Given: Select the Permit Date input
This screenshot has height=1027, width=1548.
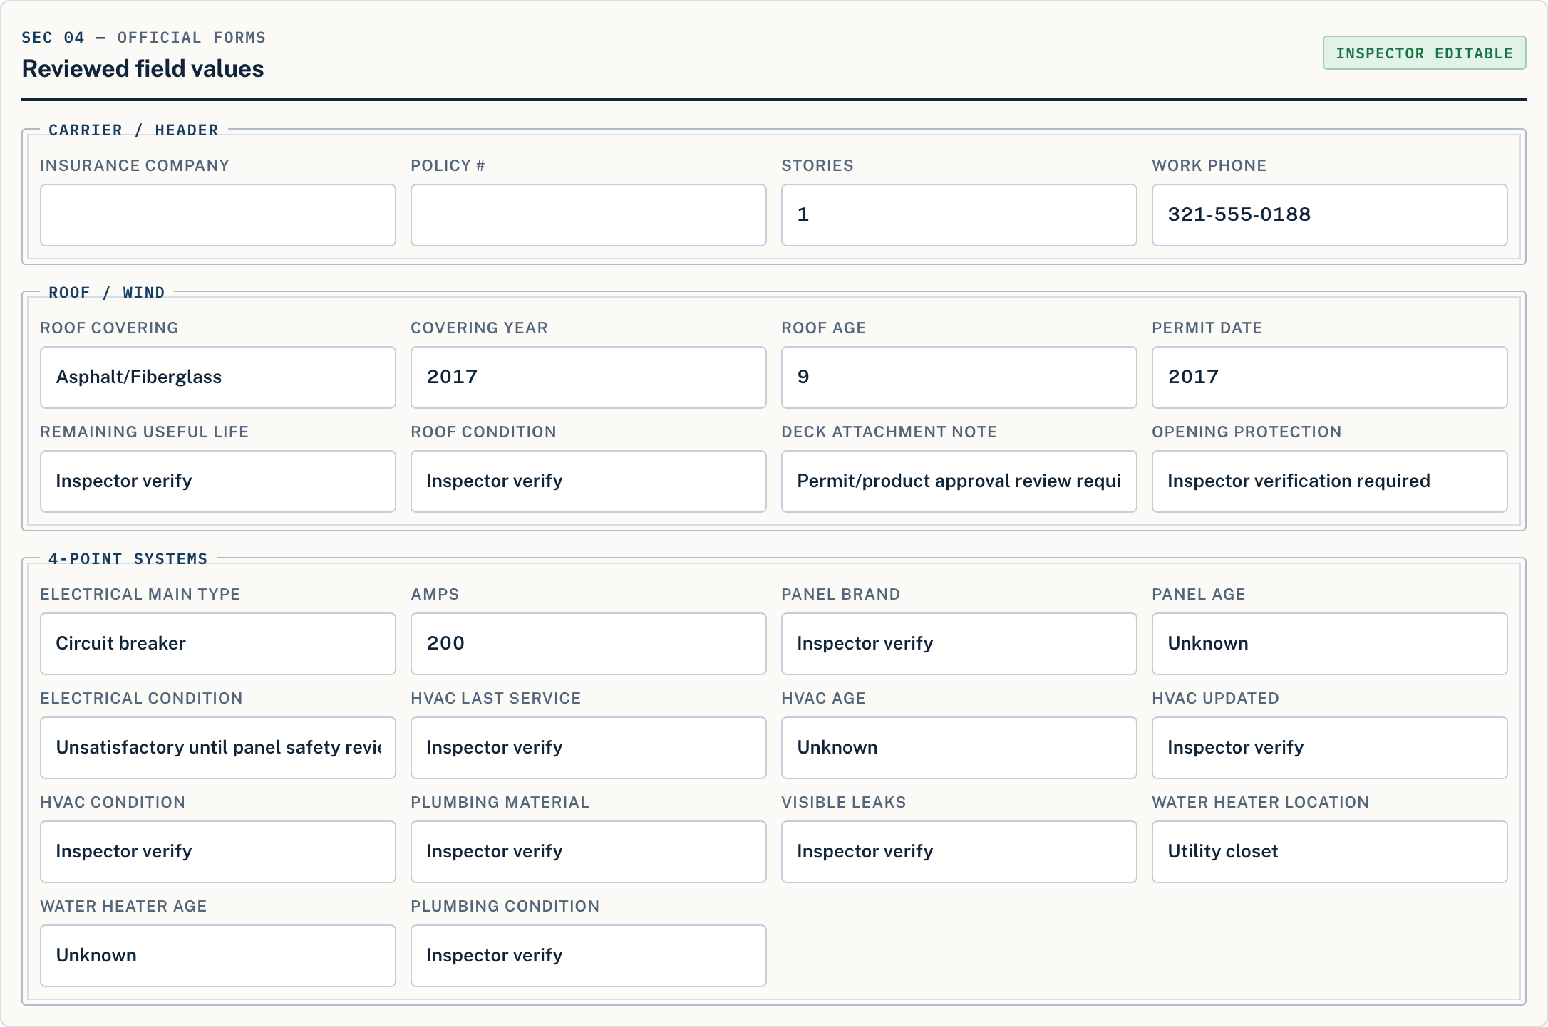Looking at the screenshot, I should [1330, 377].
